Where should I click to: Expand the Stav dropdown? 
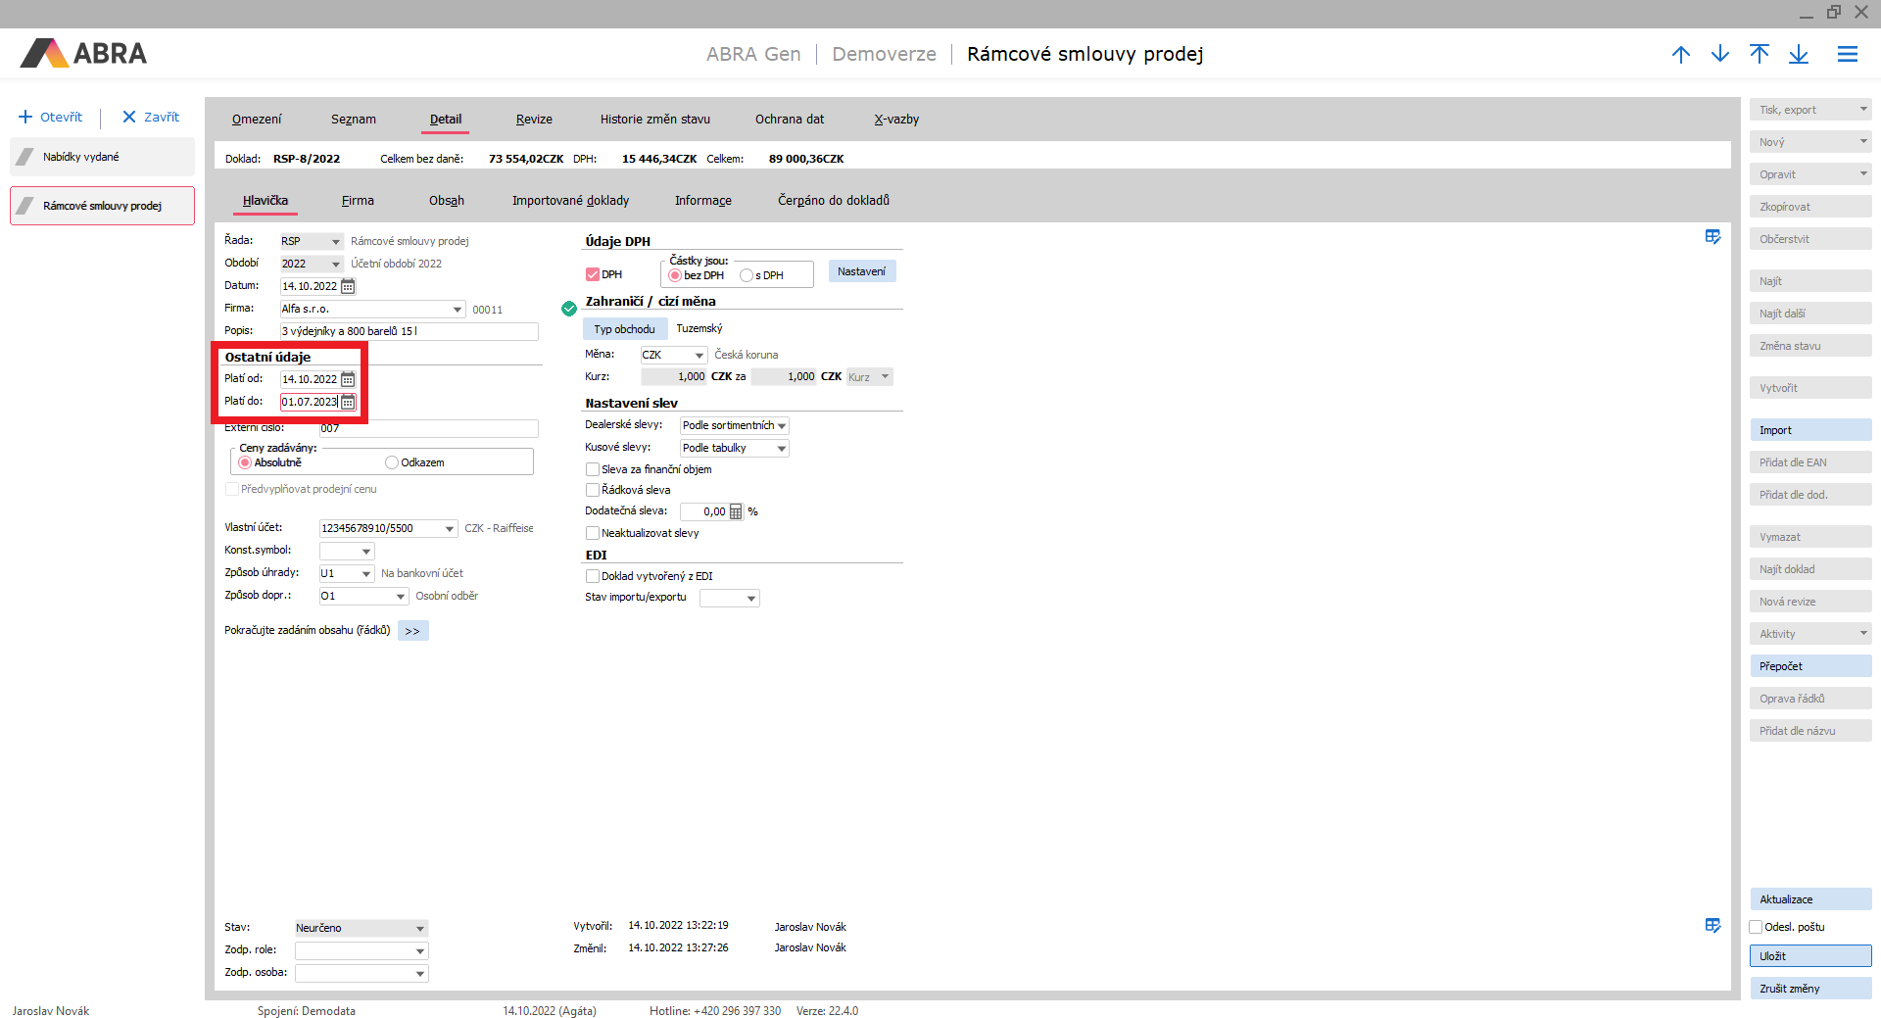(419, 929)
